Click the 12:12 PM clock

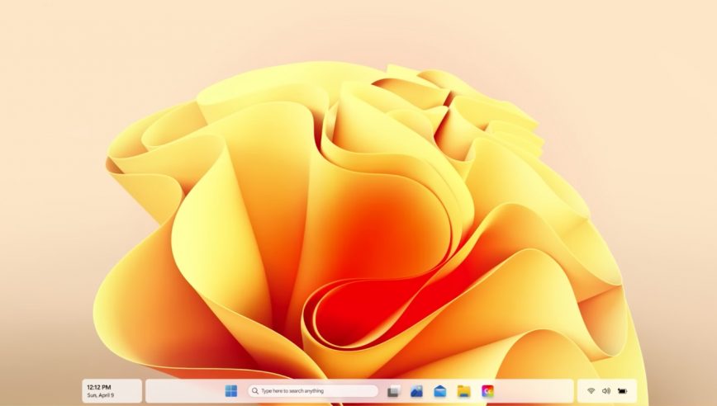[x=99, y=387]
